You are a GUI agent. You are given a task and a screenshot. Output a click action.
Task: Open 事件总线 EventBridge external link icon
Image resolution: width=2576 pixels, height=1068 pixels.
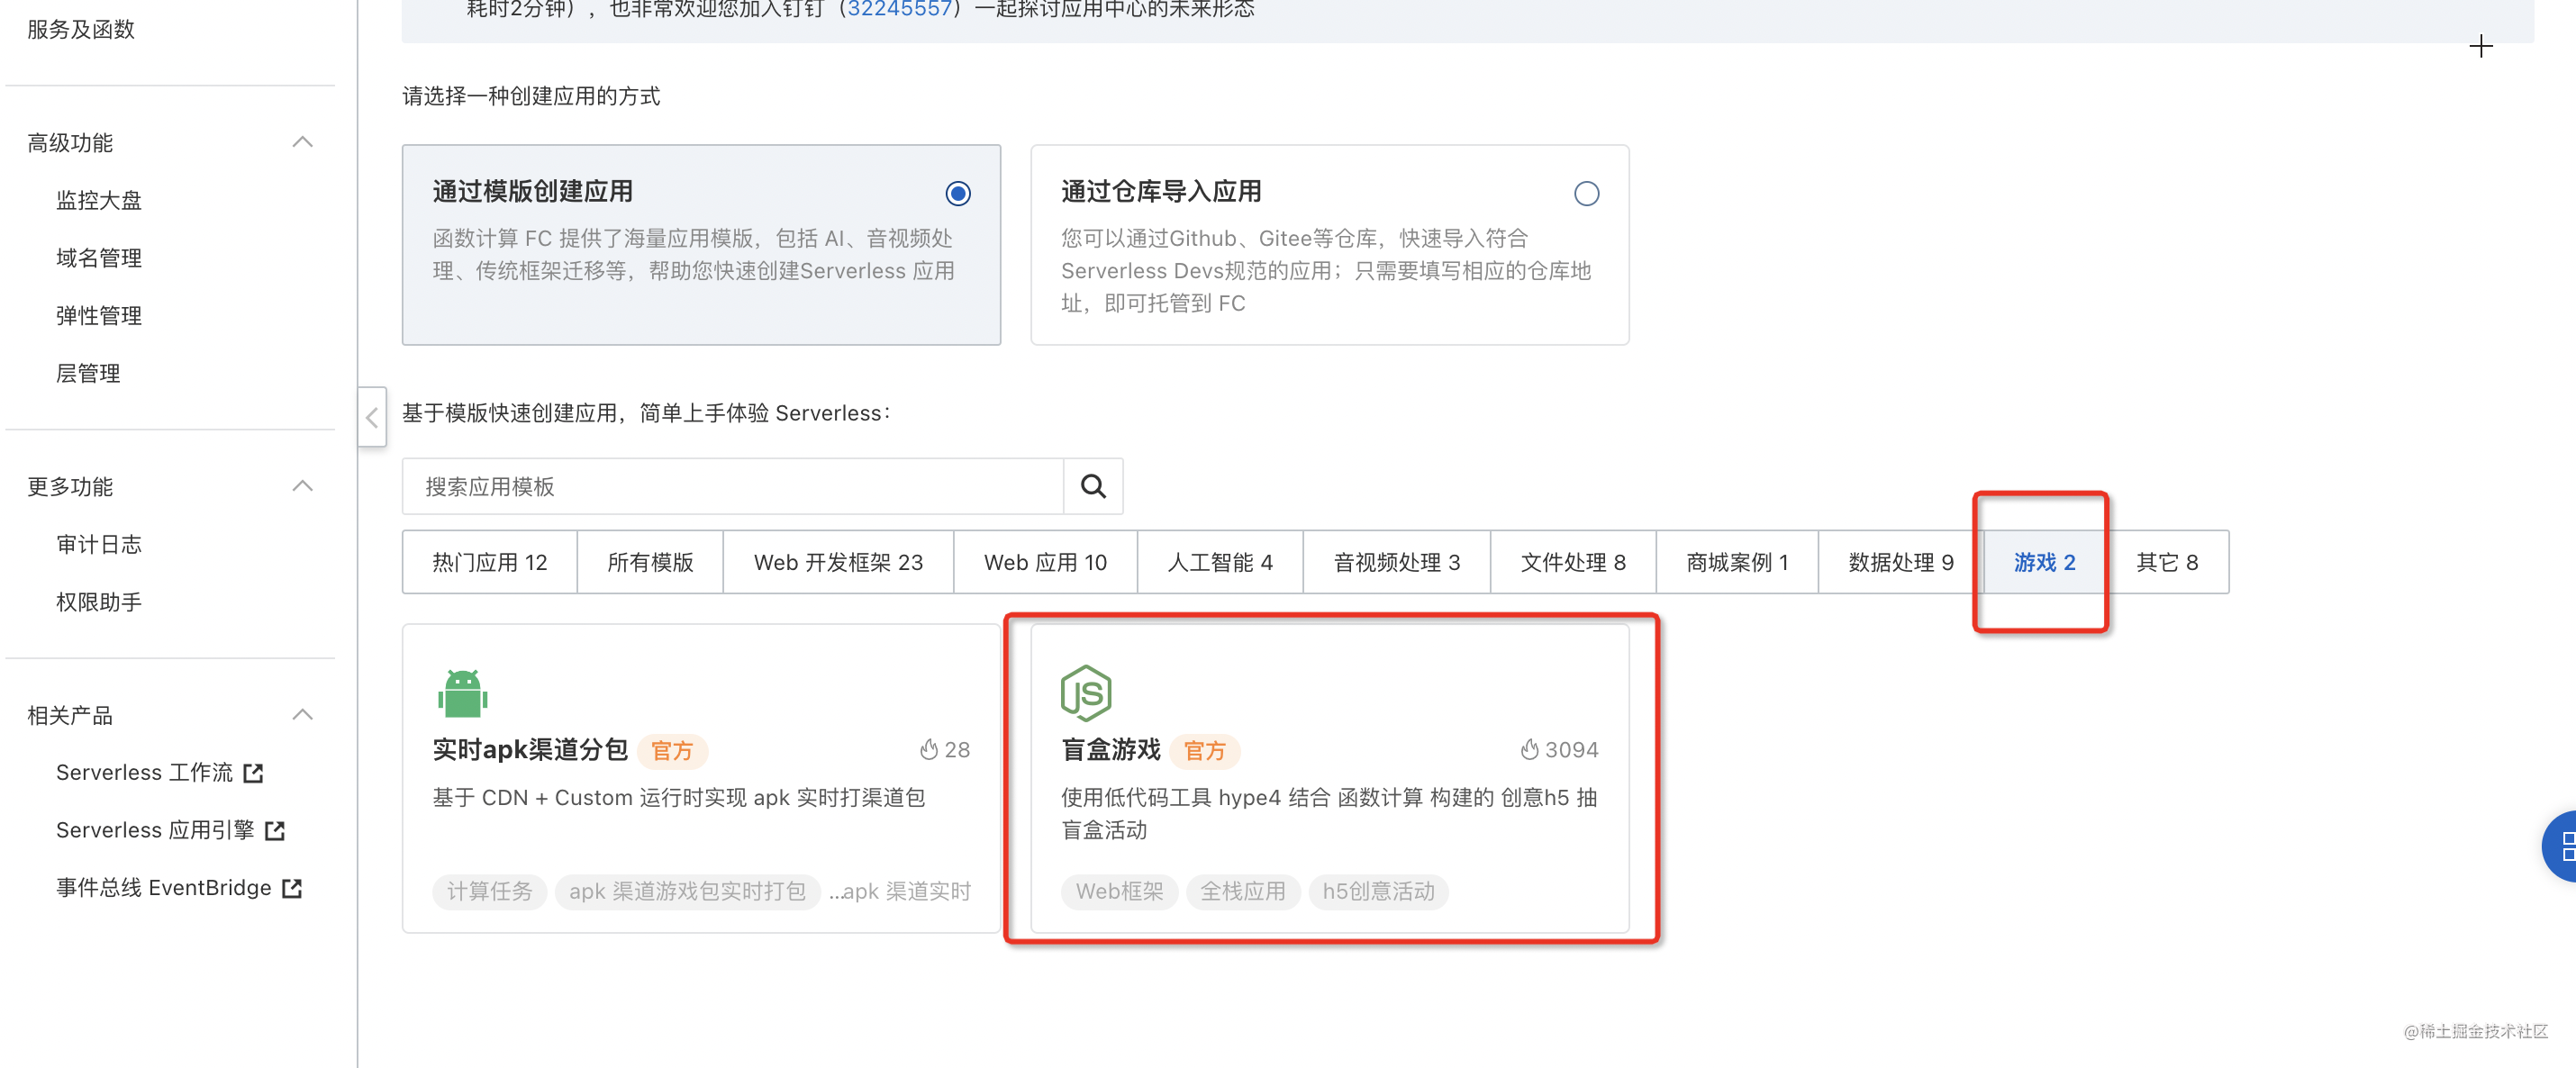tap(292, 888)
